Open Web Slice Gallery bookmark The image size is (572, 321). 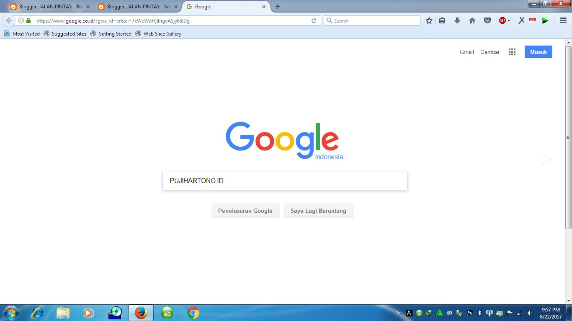pos(158,34)
